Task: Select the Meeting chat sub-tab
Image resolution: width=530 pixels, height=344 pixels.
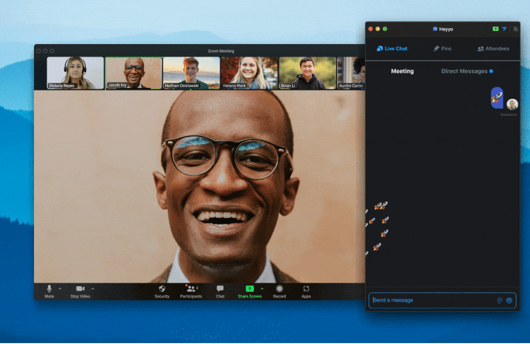Action: click(x=402, y=71)
